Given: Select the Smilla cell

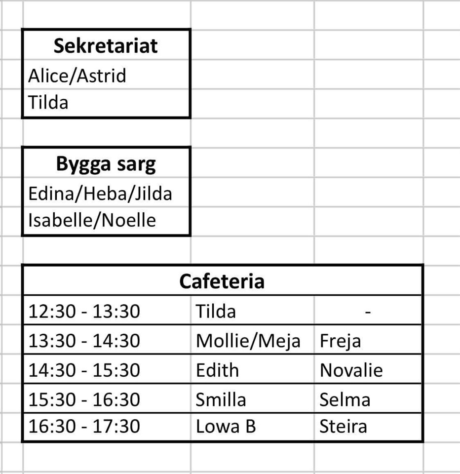Looking at the screenshot, I should [x=221, y=399].
